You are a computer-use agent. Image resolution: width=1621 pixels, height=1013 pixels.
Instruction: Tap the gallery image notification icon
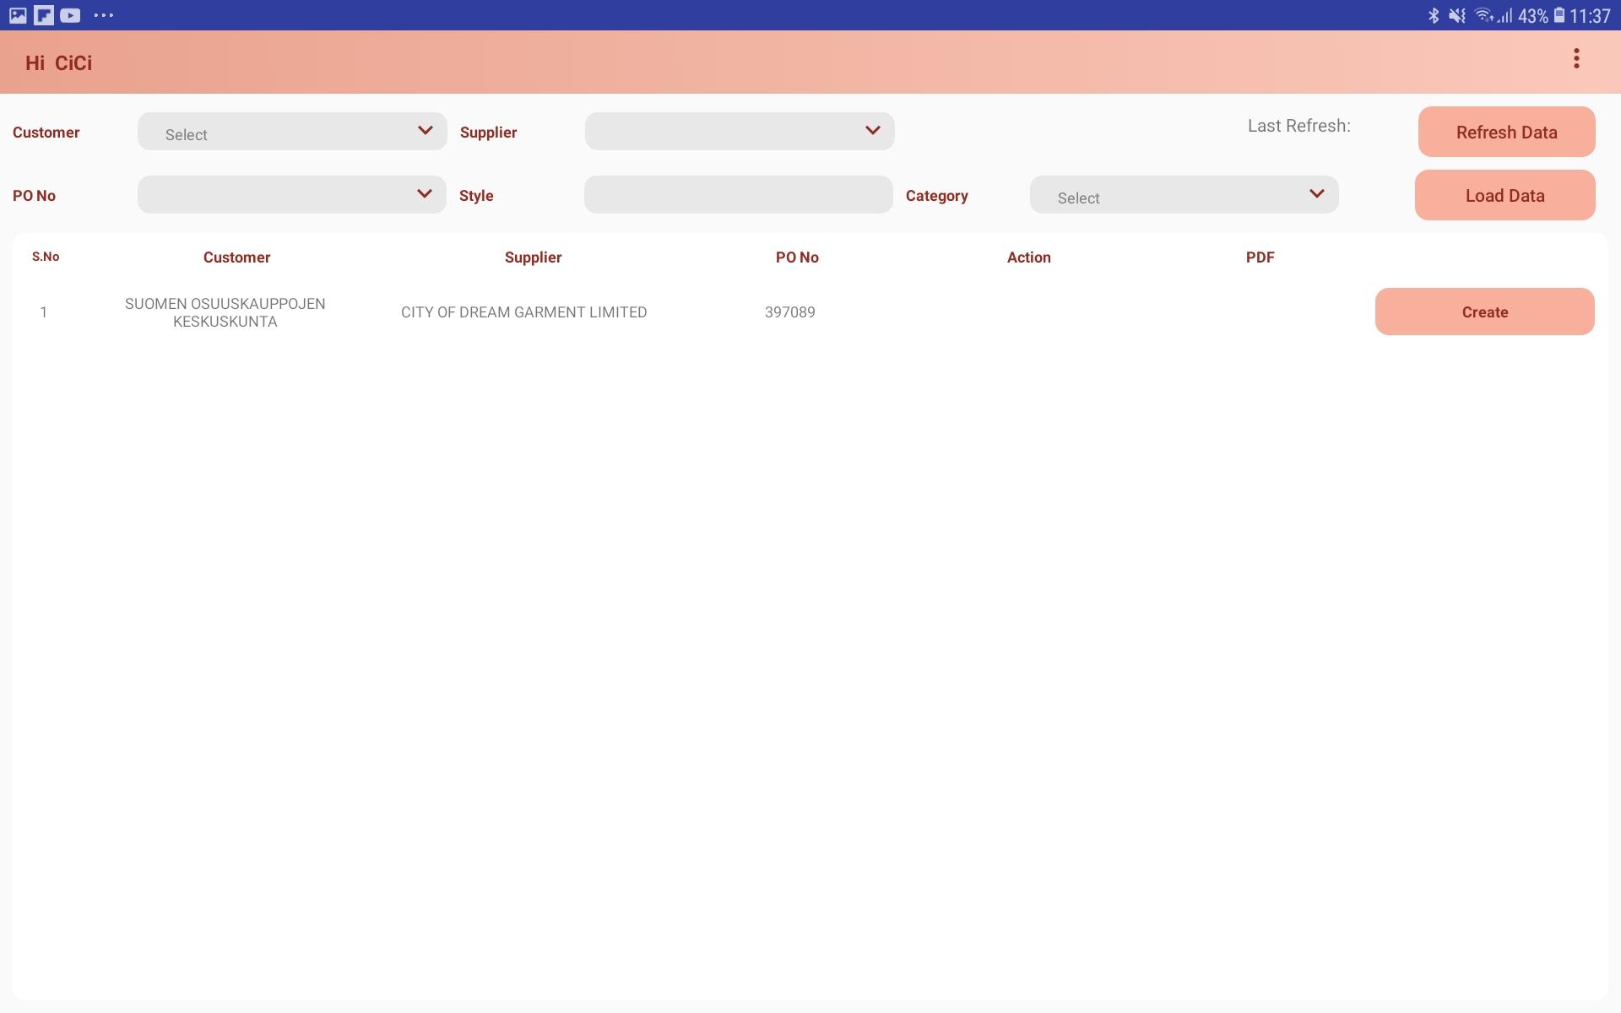18,15
